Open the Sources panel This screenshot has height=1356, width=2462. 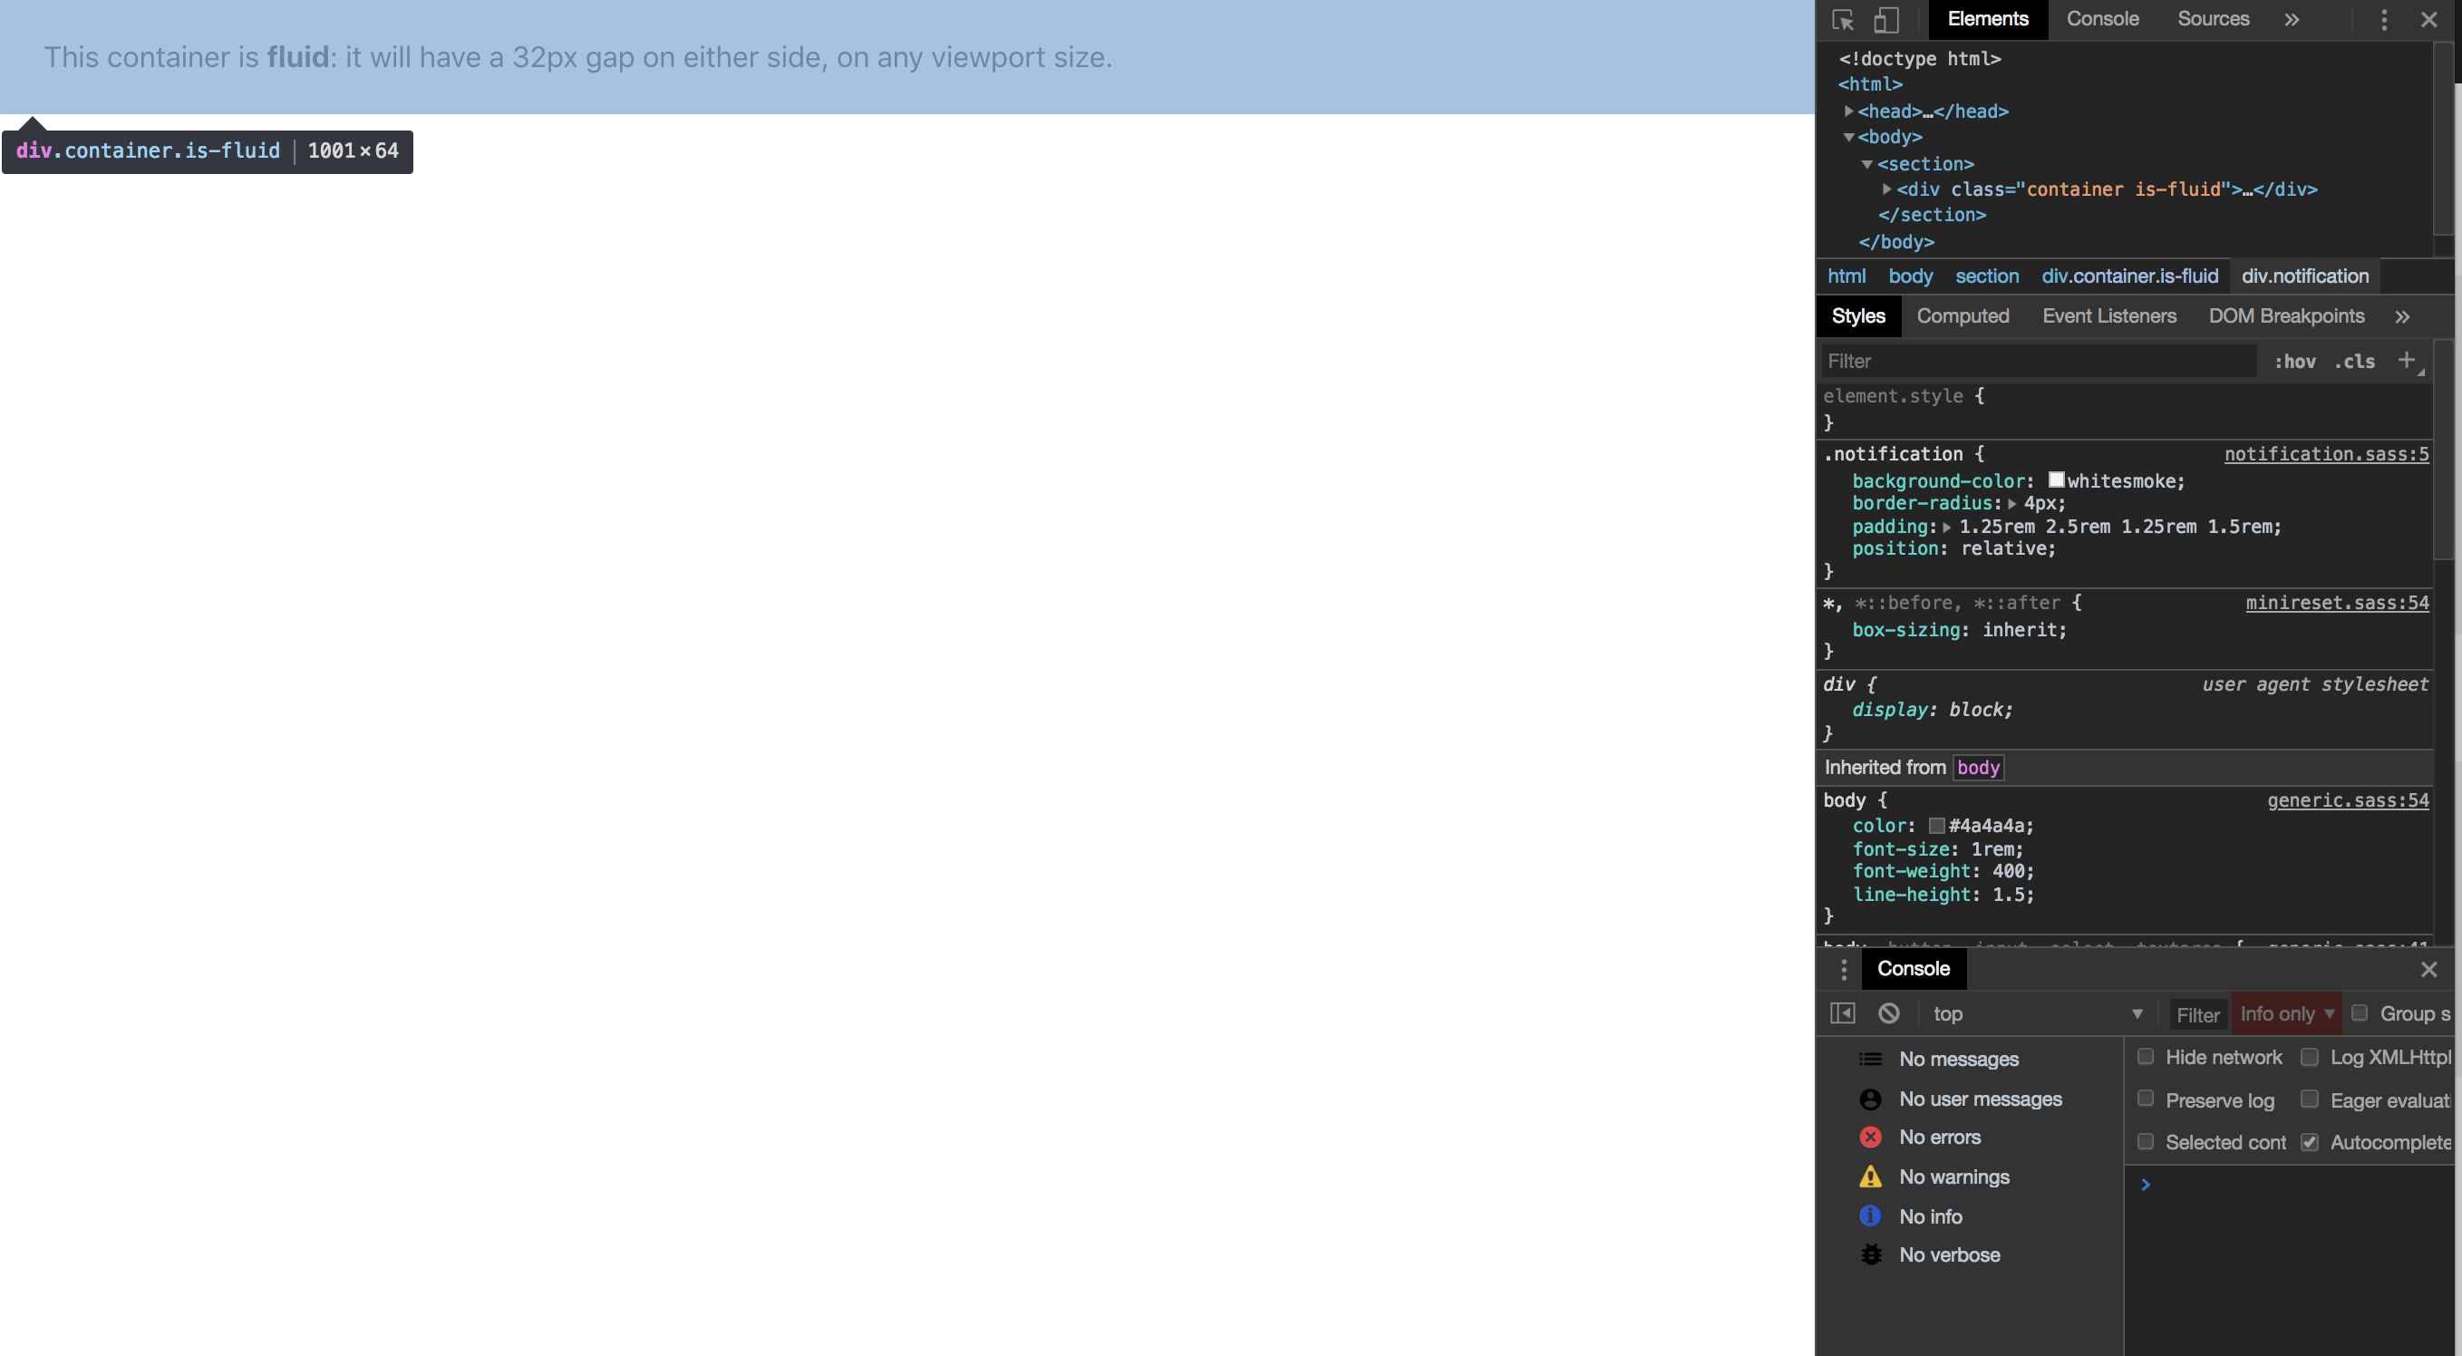[x=2213, y=19]
